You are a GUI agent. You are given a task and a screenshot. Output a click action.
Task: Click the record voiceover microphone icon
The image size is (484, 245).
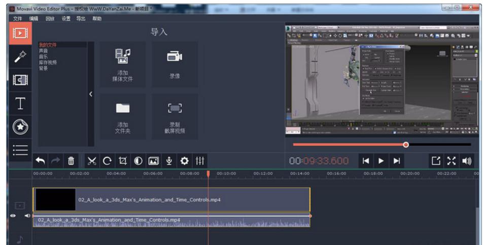[169, 161]
